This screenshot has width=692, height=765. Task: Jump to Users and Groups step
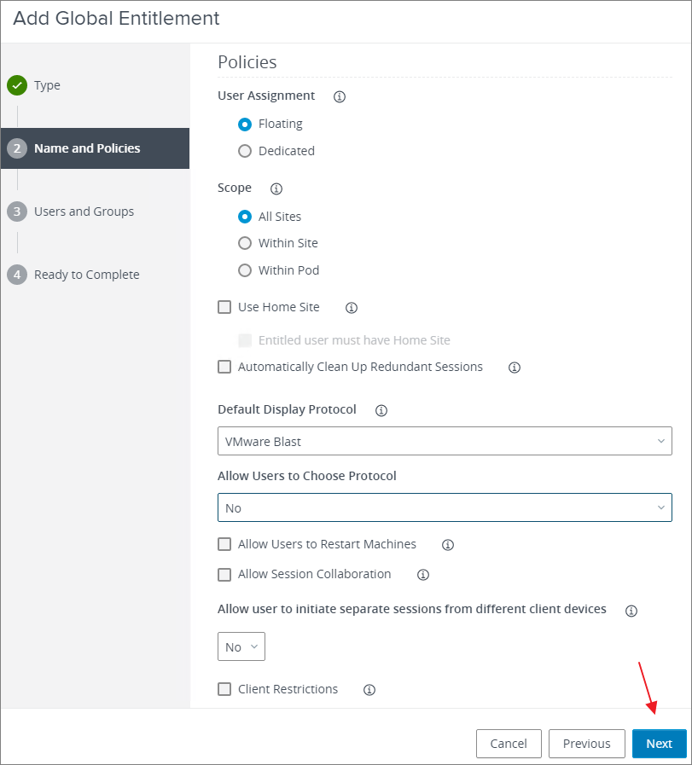coord(84,212)
